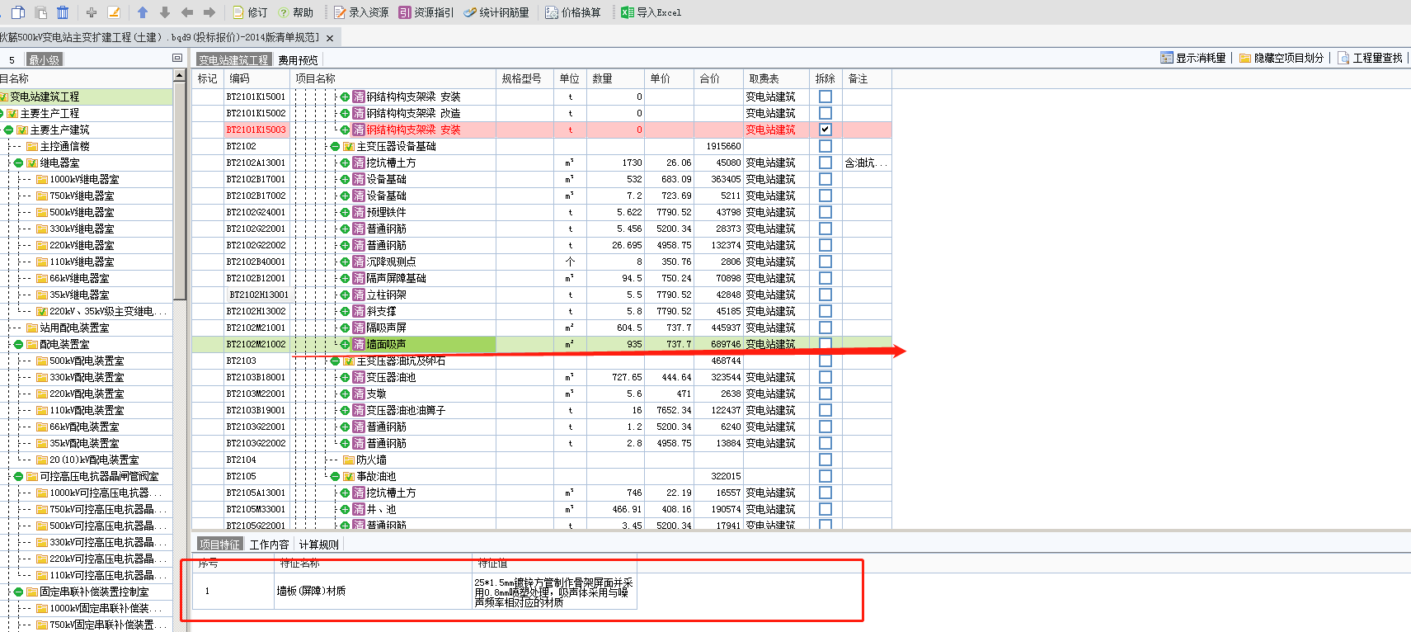Screen dimensions: 1411x632
Task: Check 拆除 box for 井、池 row
Action: pyautogui.click(x=825, y=509)
